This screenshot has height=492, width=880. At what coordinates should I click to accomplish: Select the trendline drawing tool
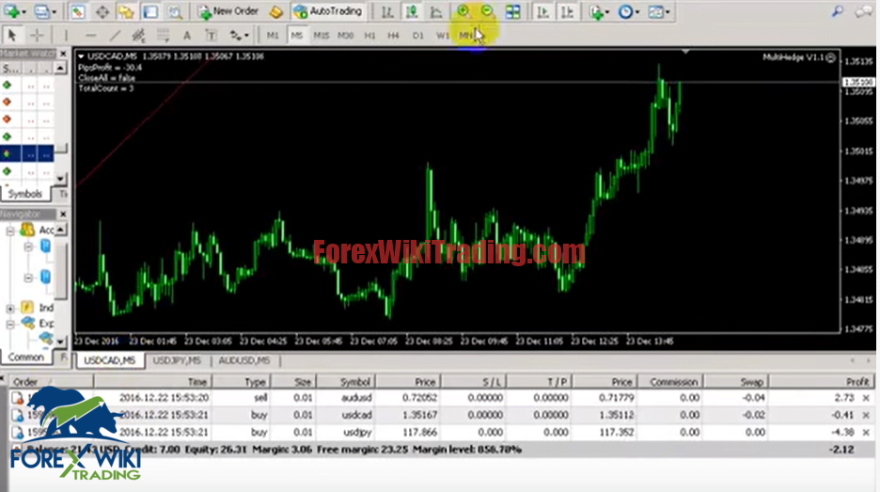point(115,36)
